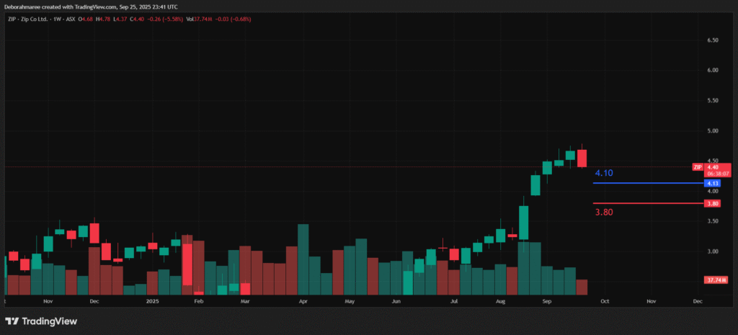The height and width of the screenshot is (335, 738).
Task: Click the 2025 label on time axis
Action: (152, 300)
